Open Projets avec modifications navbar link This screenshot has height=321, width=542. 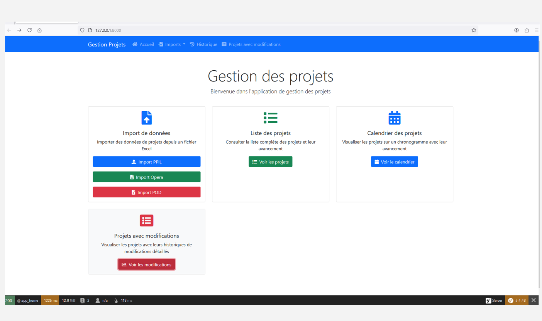click(251, 44)
